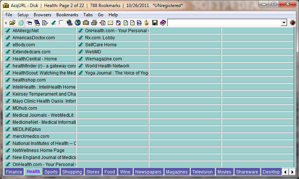299x179 pixels.
Task: Click the red arrow import page icon
Action: click(102, 23)
